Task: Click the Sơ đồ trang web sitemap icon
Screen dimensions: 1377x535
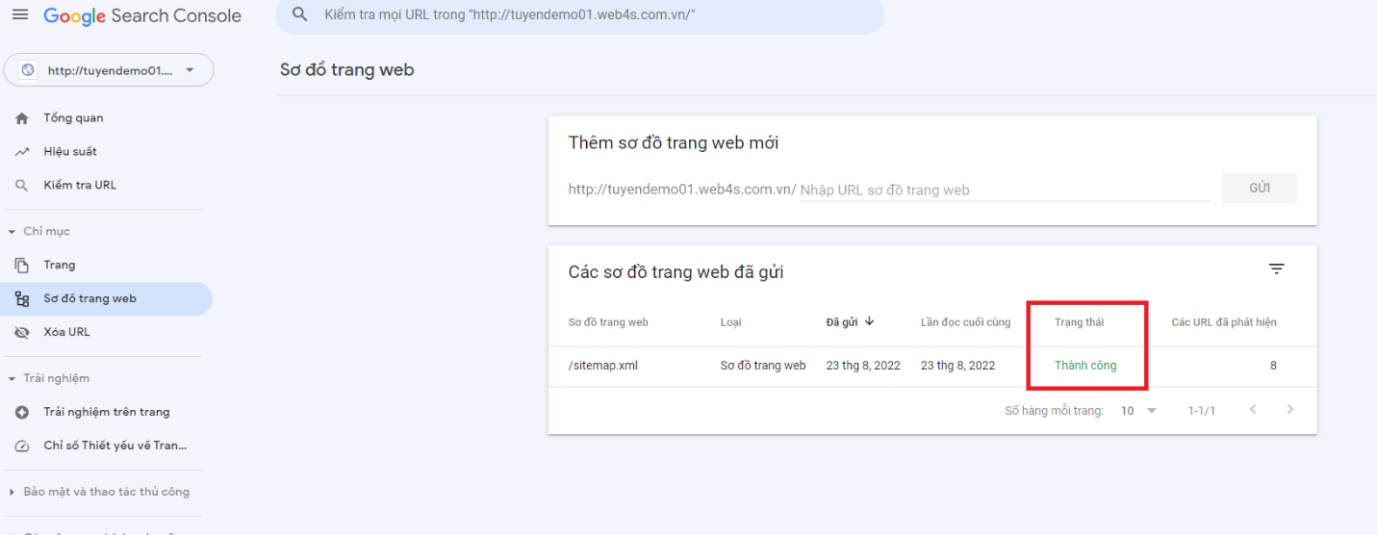Action: (22, 299)
